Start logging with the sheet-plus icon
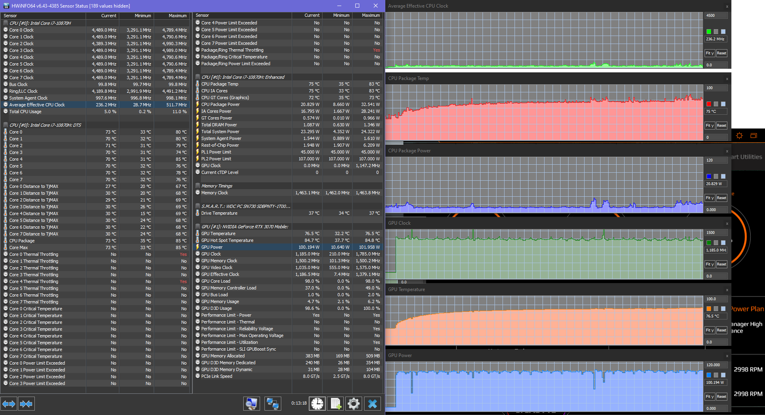Viewport: 765px width, 415px height. pyautogui.click(x=336, y=404)
